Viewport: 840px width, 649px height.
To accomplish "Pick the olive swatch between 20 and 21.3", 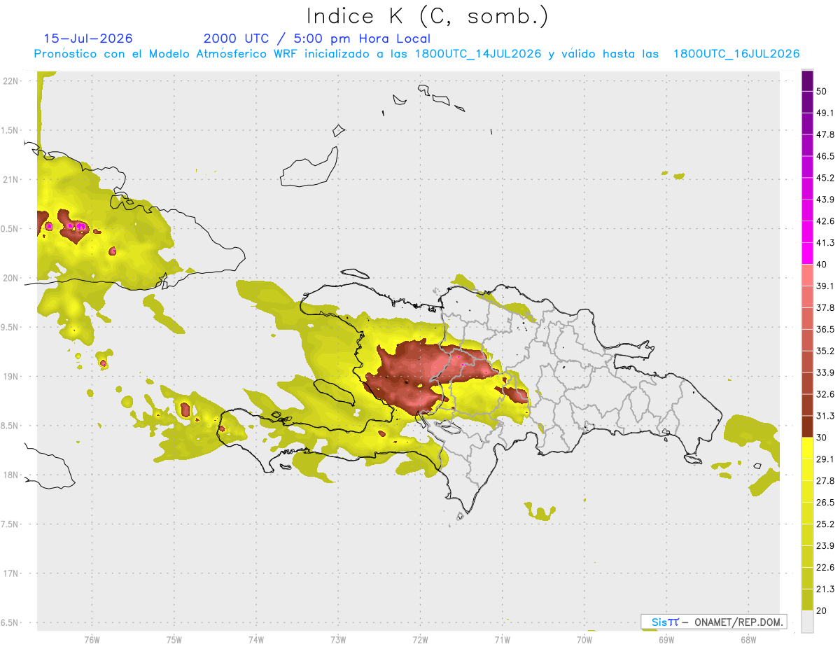I will pos(807,599).
